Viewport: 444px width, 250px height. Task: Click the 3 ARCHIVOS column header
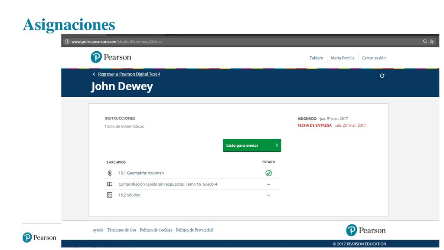[x=116, y=162]
